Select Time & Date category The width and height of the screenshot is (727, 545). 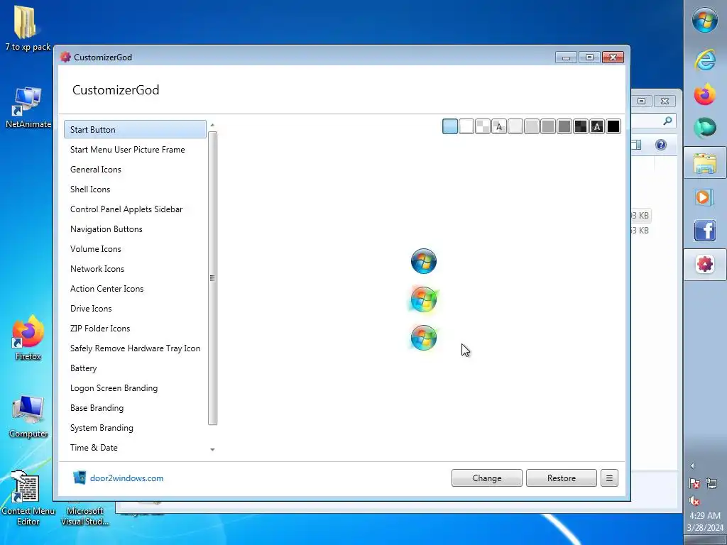(94, 448)
